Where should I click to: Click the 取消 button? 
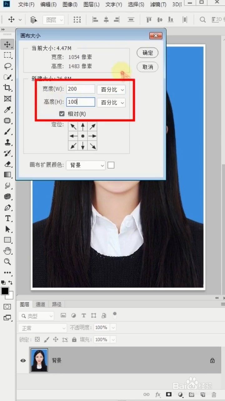[147, 67]
